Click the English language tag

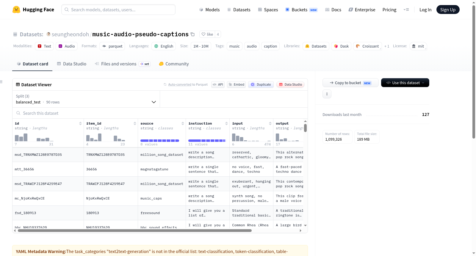164,46
